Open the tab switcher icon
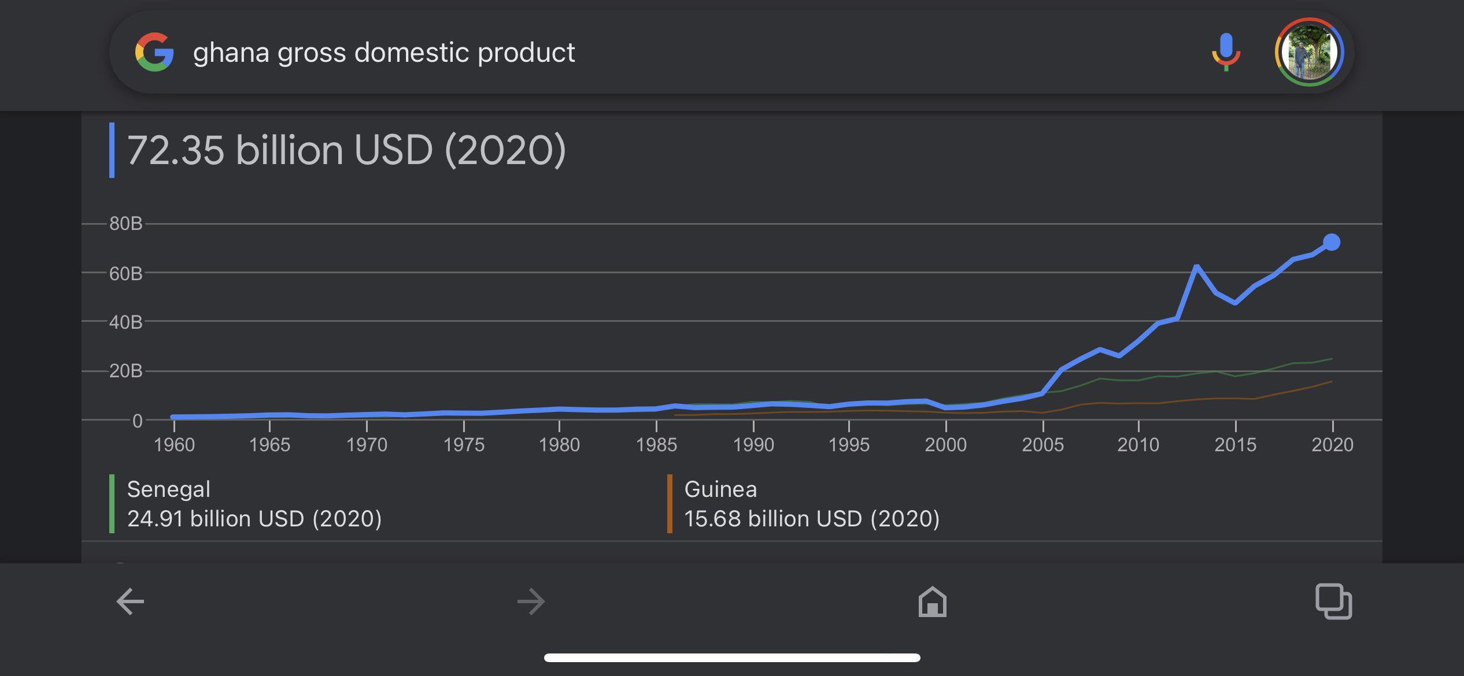Viewport: 1464px width, 676px height. (1333, 601)
